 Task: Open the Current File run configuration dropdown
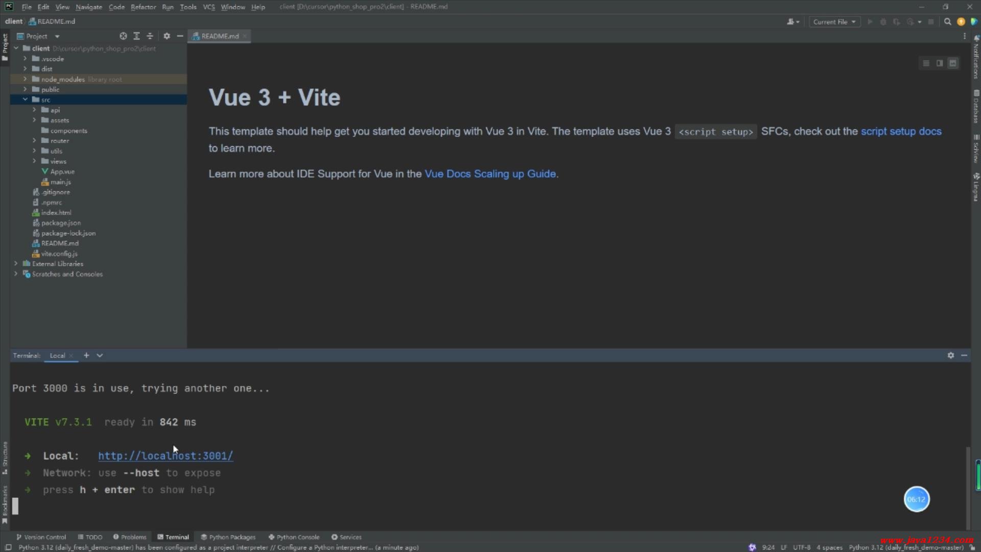tap(834, 22)
